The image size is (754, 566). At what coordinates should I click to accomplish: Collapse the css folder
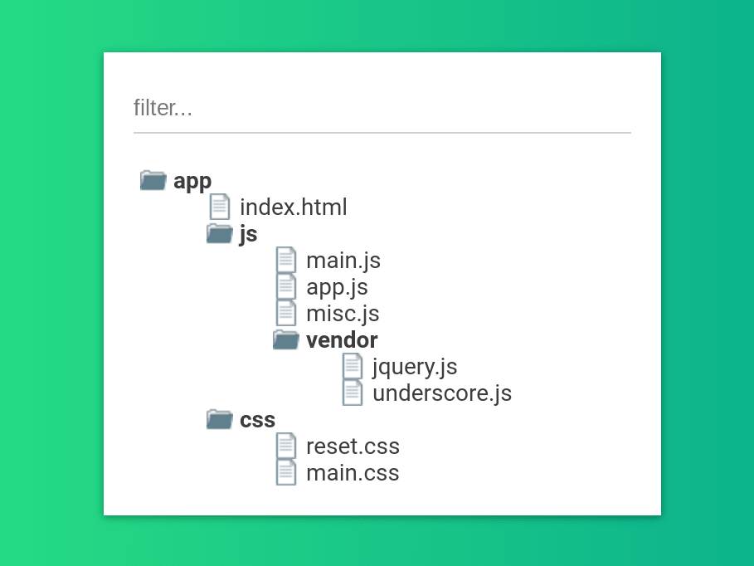(x=257, y=419)
